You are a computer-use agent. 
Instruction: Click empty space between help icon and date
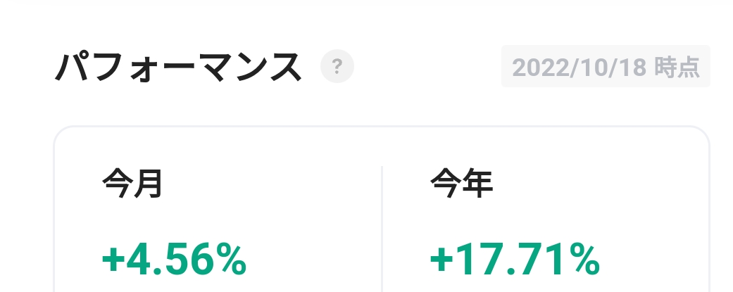tap(426, 67)
